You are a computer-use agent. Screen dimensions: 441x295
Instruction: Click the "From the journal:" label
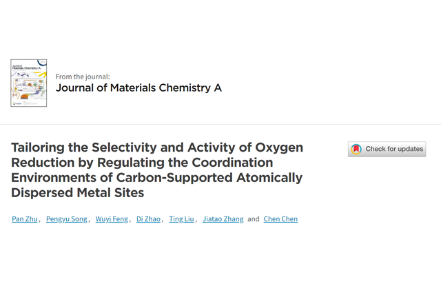(82, 77)
